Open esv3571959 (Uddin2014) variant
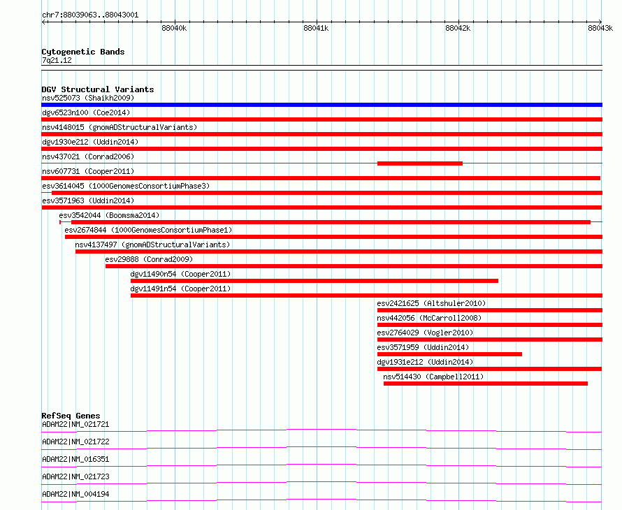The width and height of the screenshot is (622, 510). (x=423, y=347)
